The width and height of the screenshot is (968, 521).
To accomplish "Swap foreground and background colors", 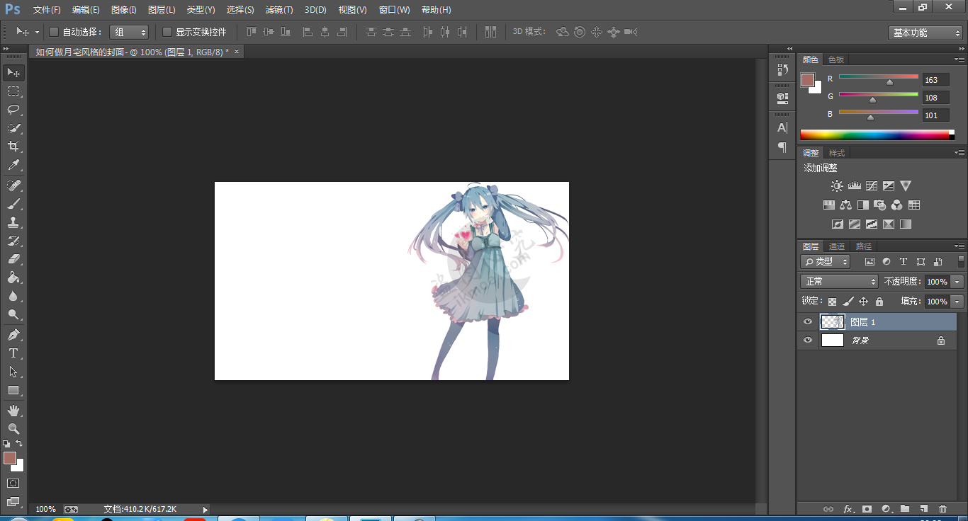I will (19, 443).
